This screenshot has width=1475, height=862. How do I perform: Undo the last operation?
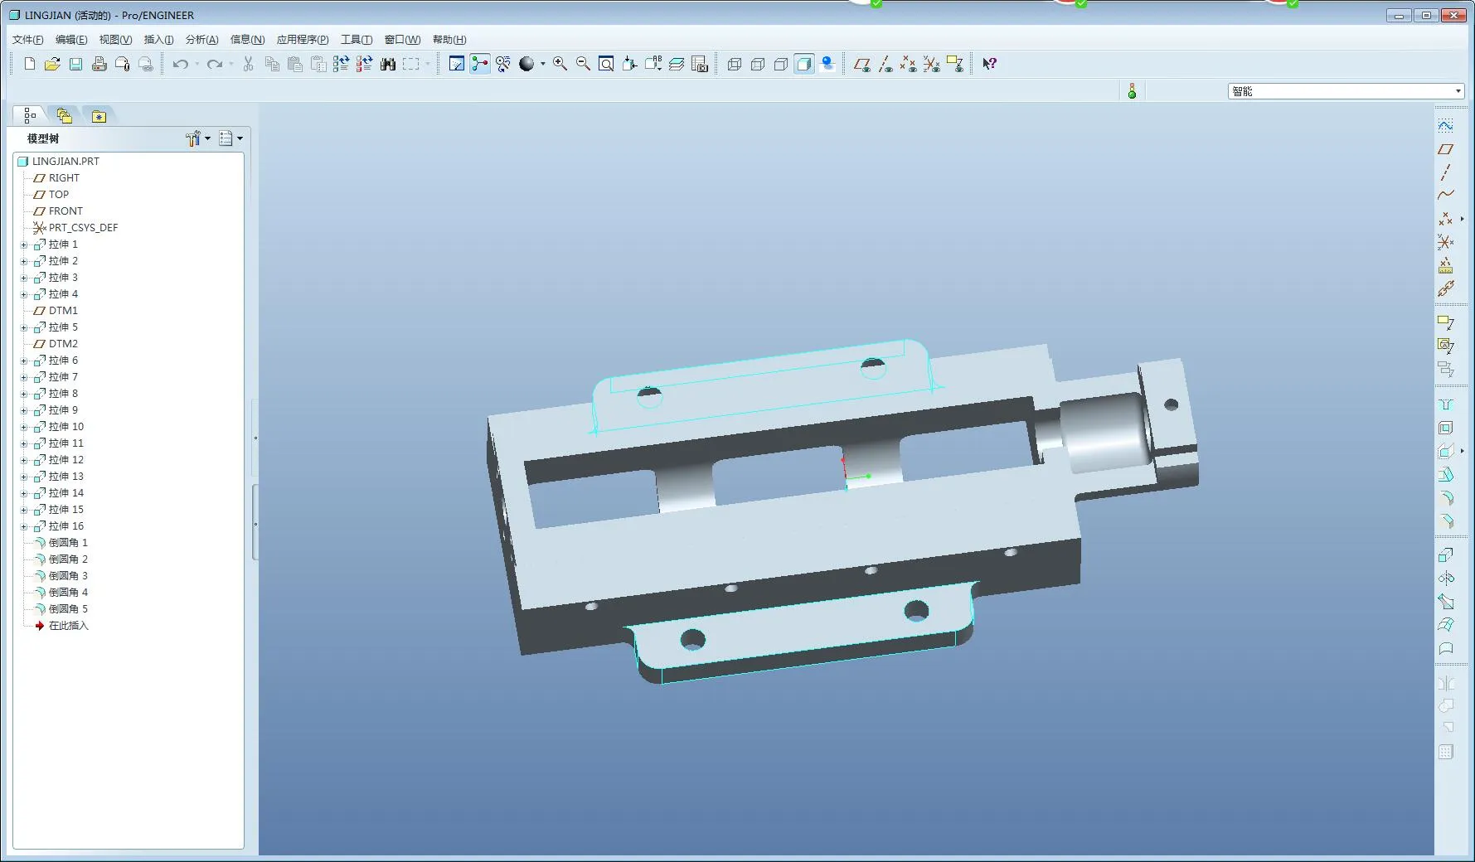pos(180,64)
